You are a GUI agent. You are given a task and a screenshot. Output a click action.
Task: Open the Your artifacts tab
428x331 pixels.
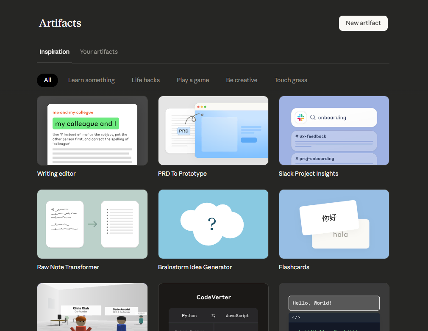point(99,52)
